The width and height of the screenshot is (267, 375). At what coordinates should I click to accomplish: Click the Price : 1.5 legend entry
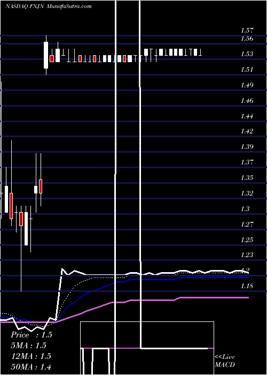[32, 335]
